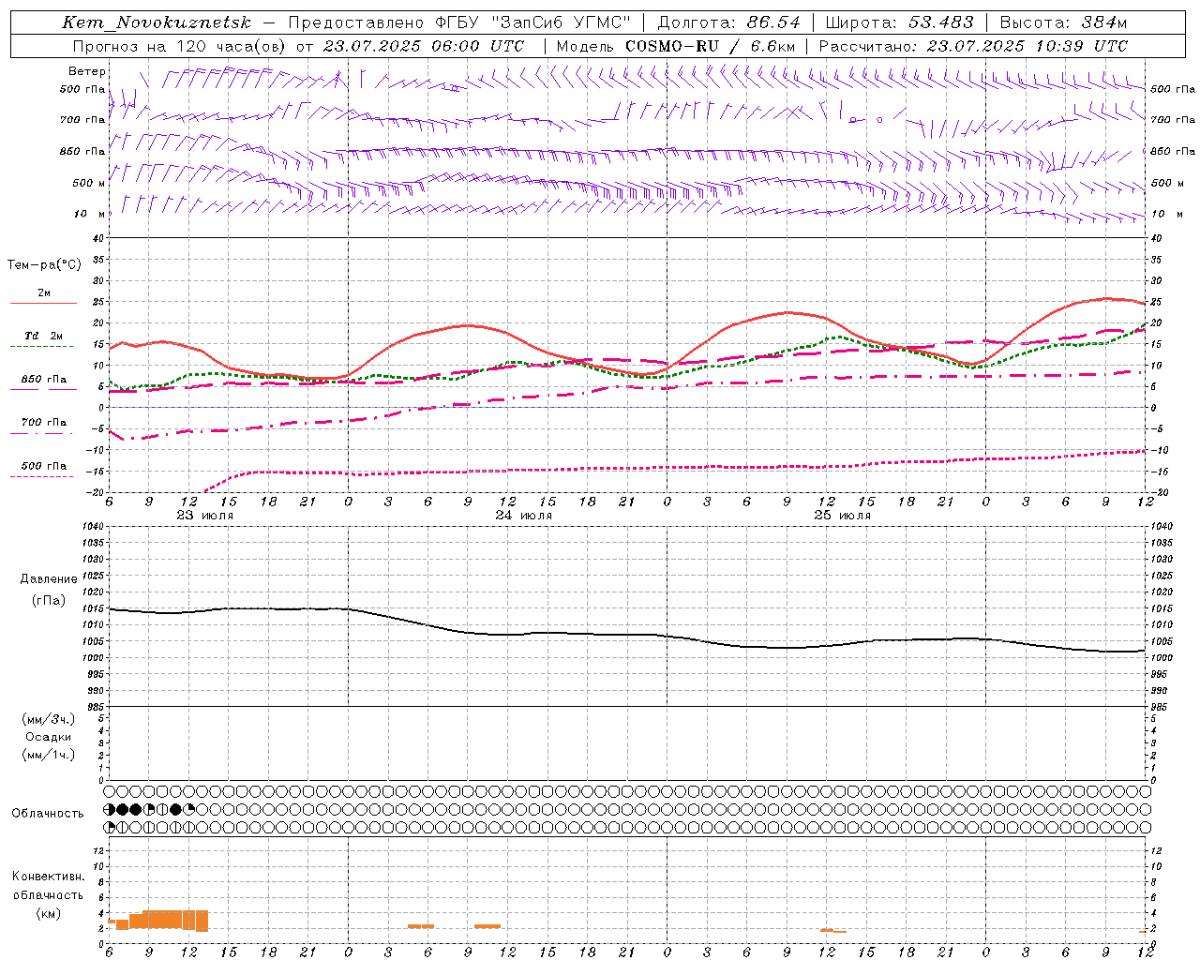1200x960 pixels.
Task: Click the red line sample under 2м legend
Action: [x=43, y=304]
